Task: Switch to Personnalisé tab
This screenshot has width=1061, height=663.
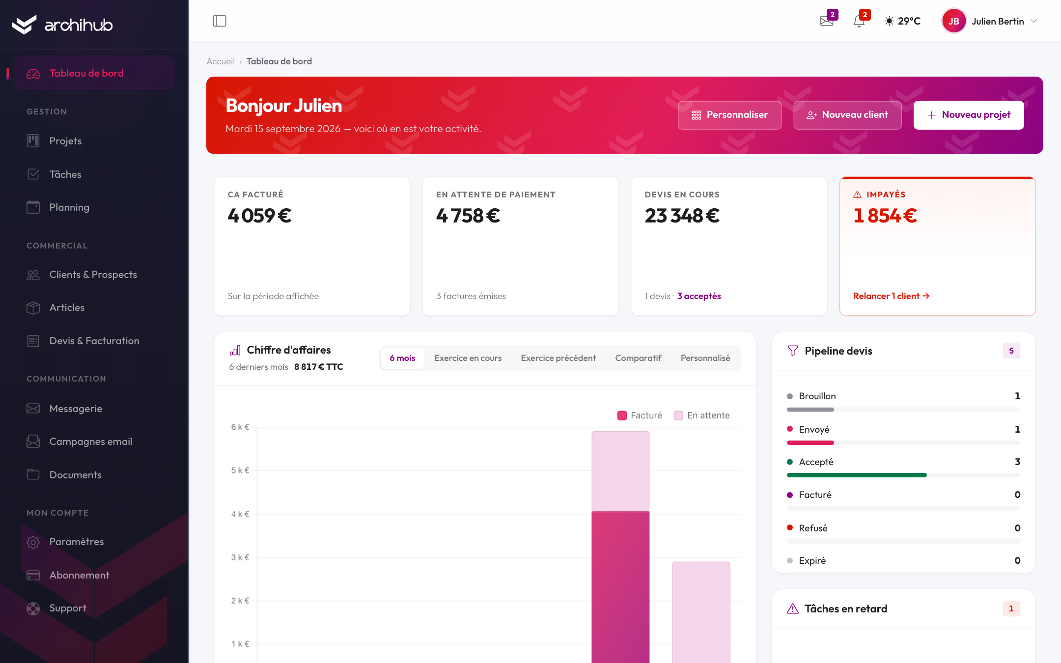Action: pyautogui.click(x=705, y=358)
